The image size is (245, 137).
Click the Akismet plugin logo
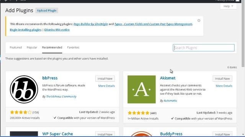point(142,89)
